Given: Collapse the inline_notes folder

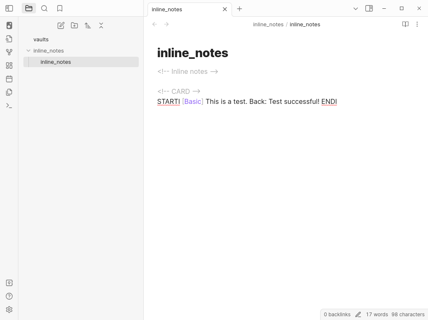Looking at the screenshot, I should click(28, 50).
